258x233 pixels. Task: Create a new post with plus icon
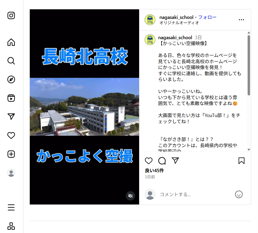click(x=11, y=154)
